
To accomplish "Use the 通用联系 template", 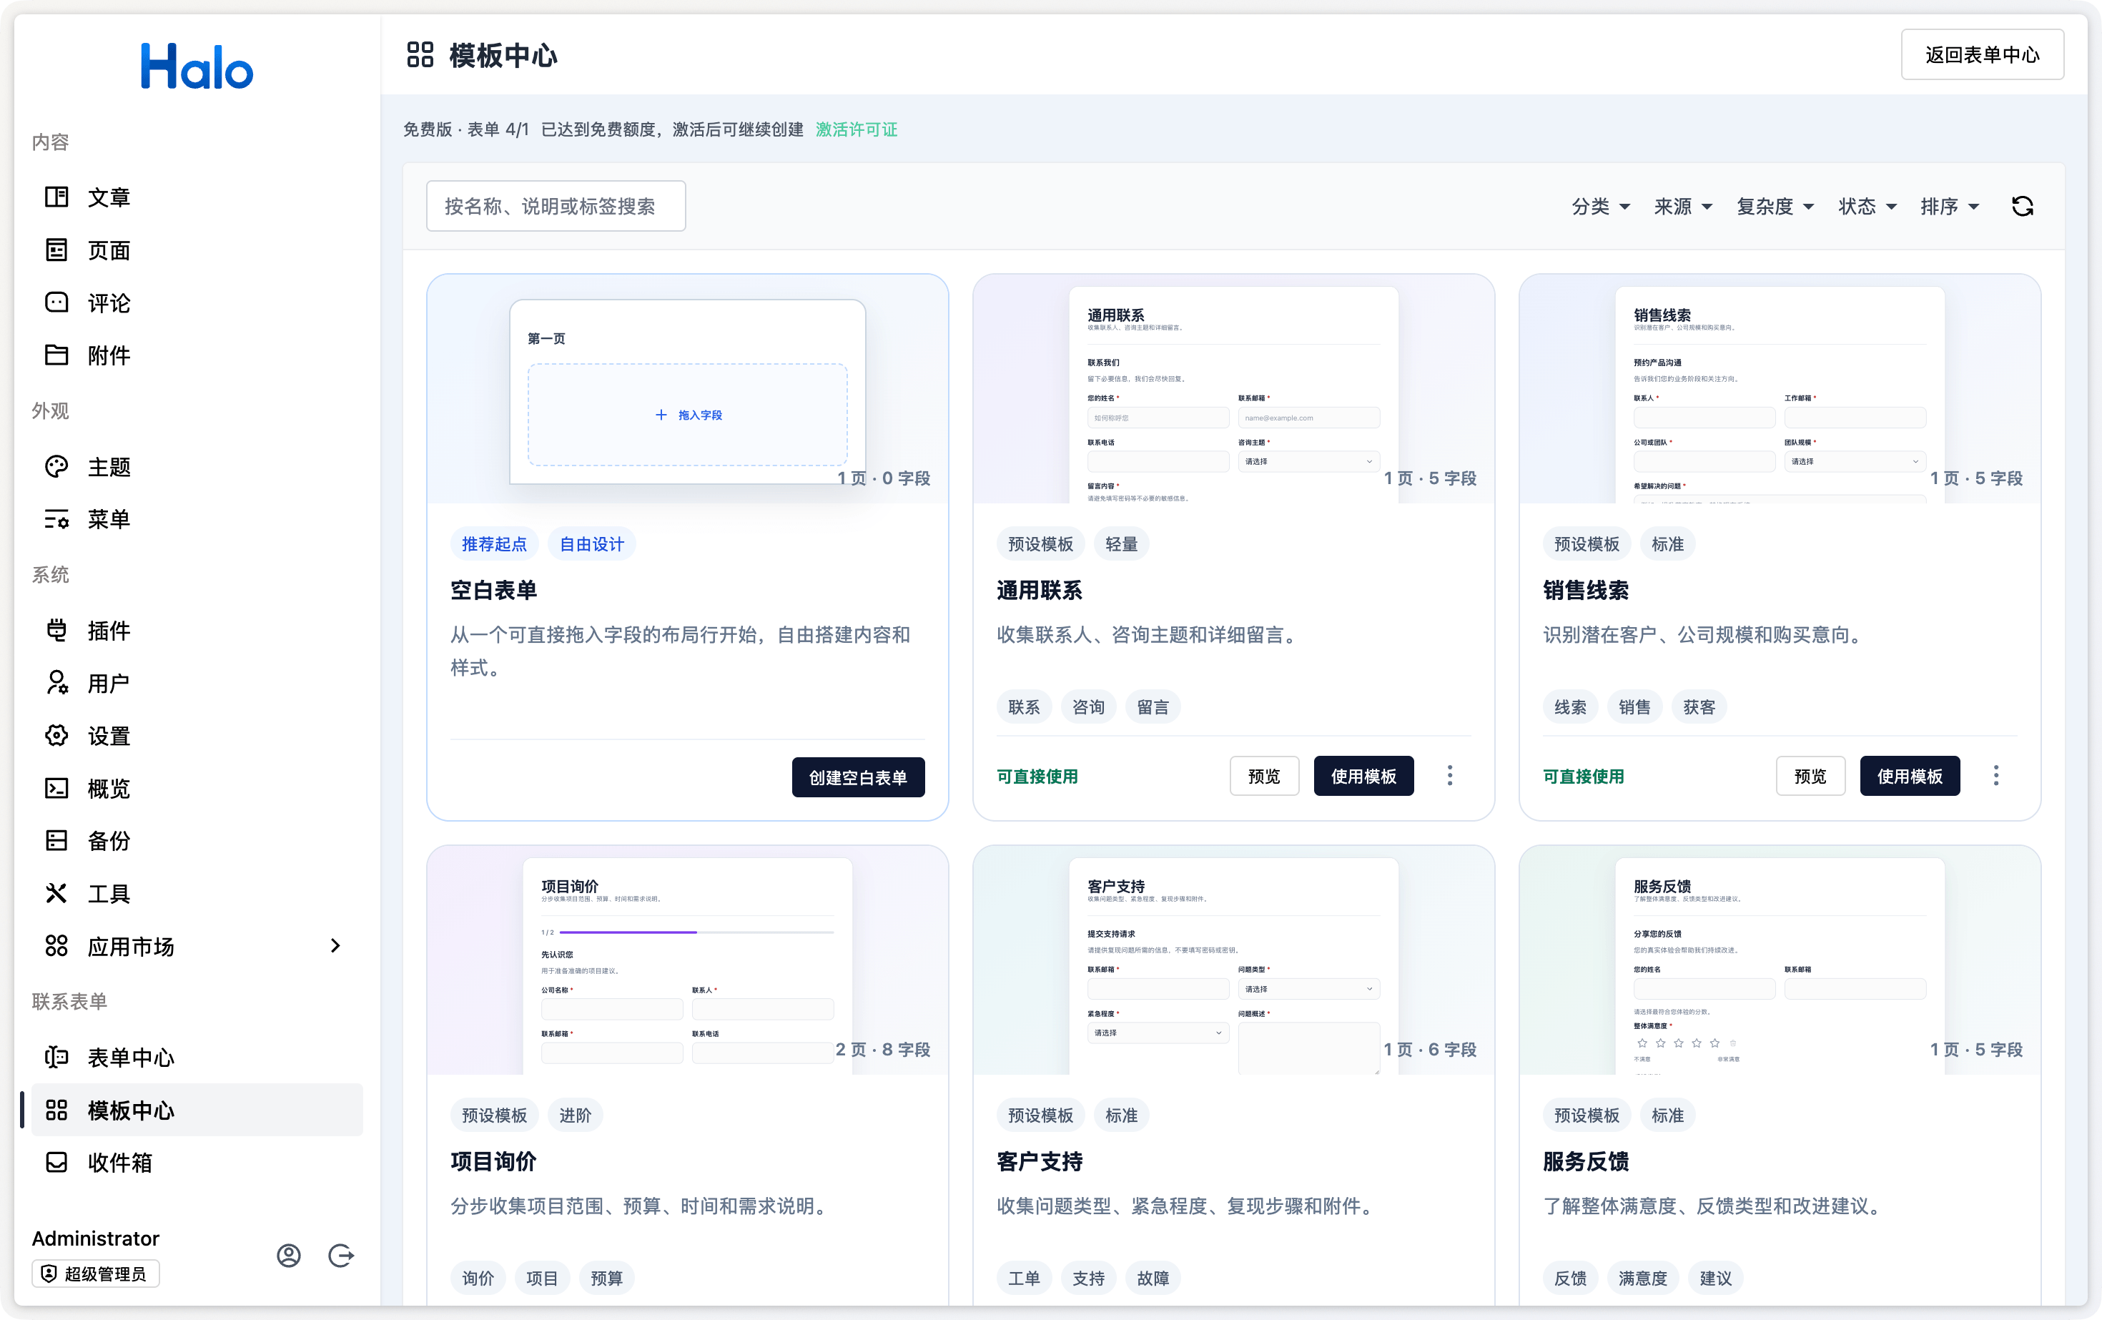I will tap(1363, 776).
